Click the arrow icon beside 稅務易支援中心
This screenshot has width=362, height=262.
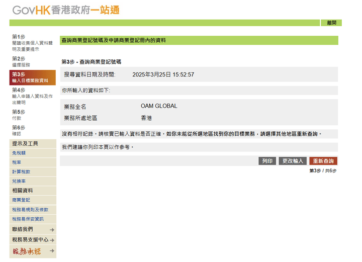pos(52,240)
